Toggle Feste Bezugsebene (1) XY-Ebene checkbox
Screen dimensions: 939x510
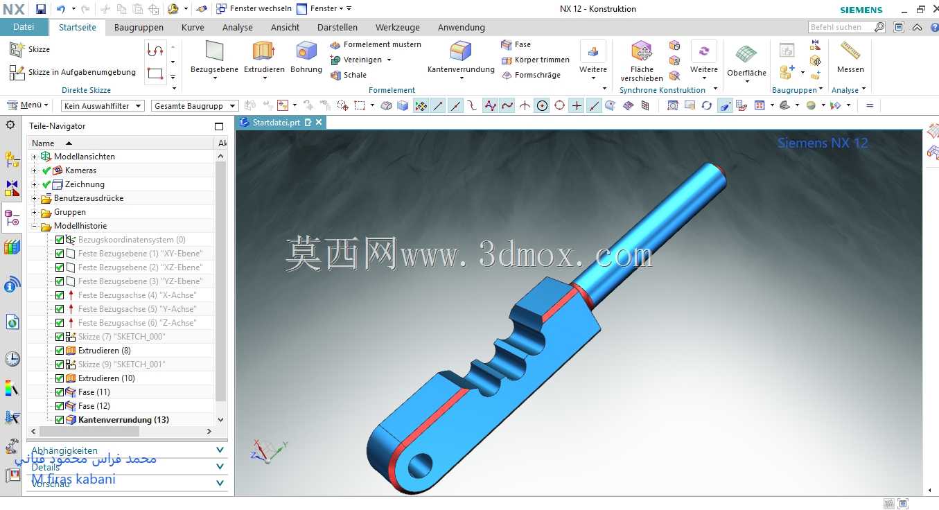click(60, 254)
